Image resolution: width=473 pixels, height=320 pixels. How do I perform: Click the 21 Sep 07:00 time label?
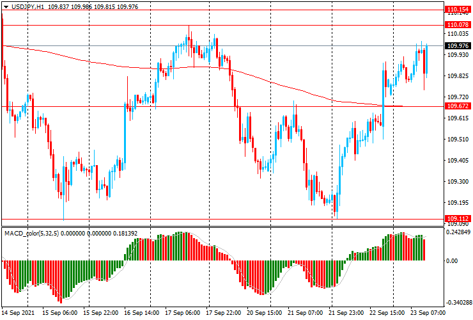click(306, 312)
